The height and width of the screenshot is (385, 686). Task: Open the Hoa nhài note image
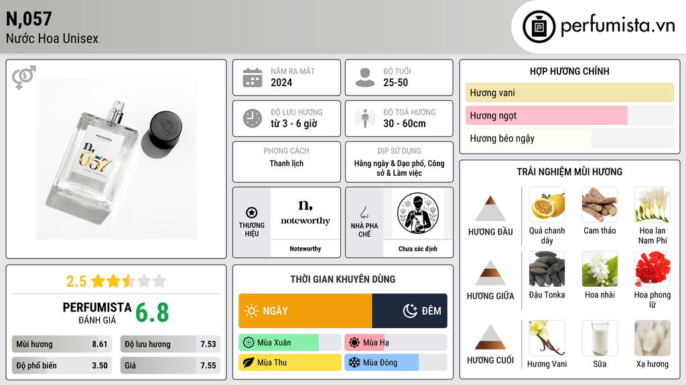coord(600,269)
